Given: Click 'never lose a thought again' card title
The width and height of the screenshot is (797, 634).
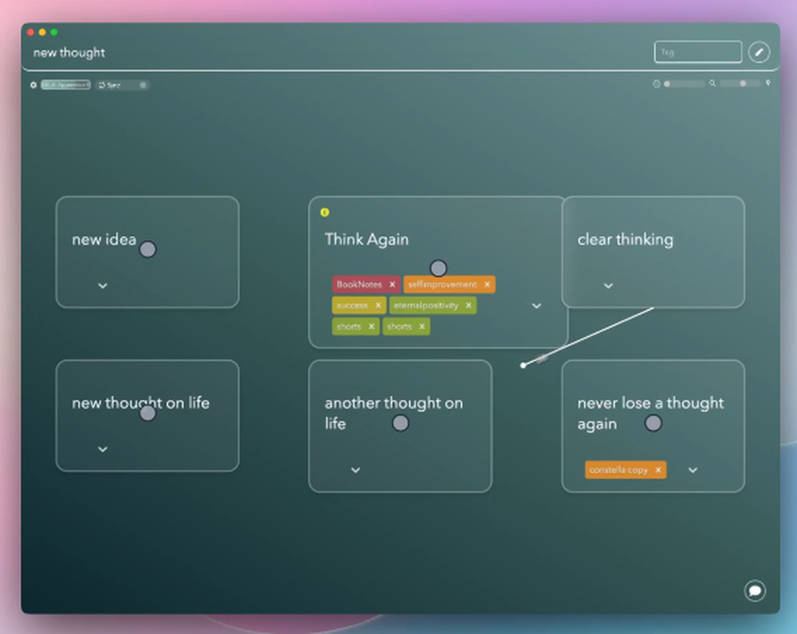Looking at the screenshot, I should pyautogui.click(x=650, y=413).
